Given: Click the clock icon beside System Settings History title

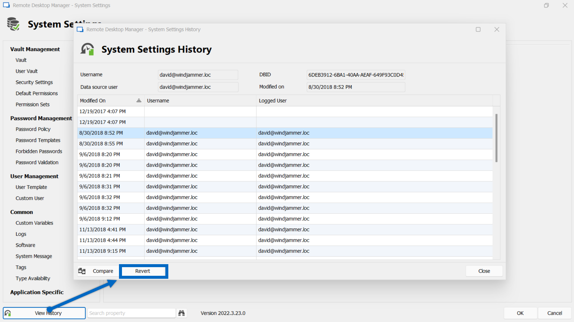Looking at the screenshot, I should coord(87,49).
